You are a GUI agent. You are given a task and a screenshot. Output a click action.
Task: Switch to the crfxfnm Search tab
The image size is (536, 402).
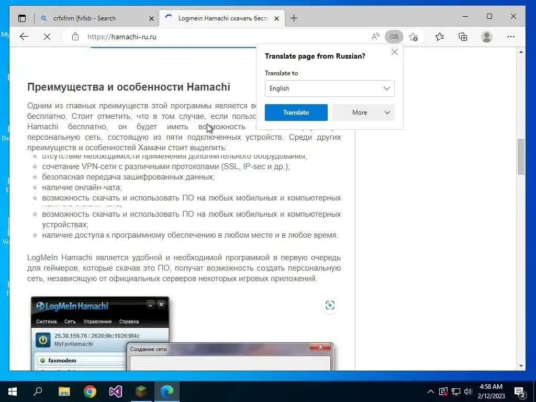coord(97,18)
